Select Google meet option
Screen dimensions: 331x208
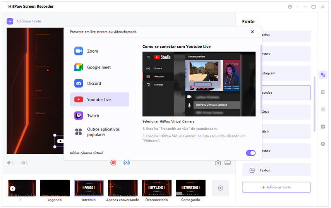tap(99, 67)
